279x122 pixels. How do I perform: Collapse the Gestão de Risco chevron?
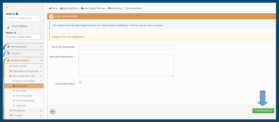[x=41, y=60]
